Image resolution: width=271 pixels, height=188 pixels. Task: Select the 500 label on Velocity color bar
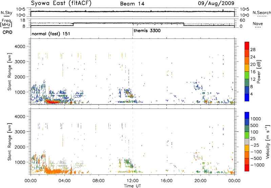(x=254, y=125)
